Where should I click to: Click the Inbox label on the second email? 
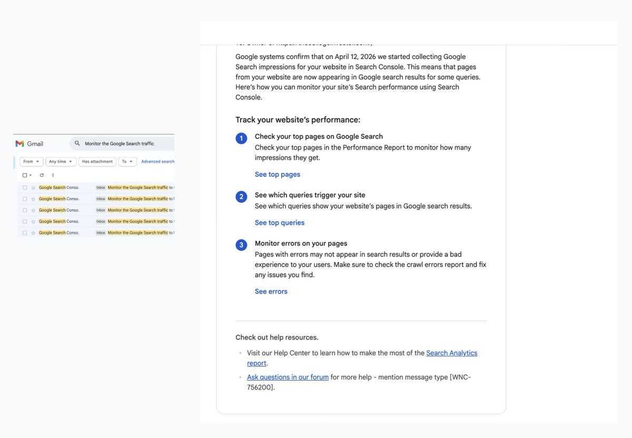coord(101,199)
